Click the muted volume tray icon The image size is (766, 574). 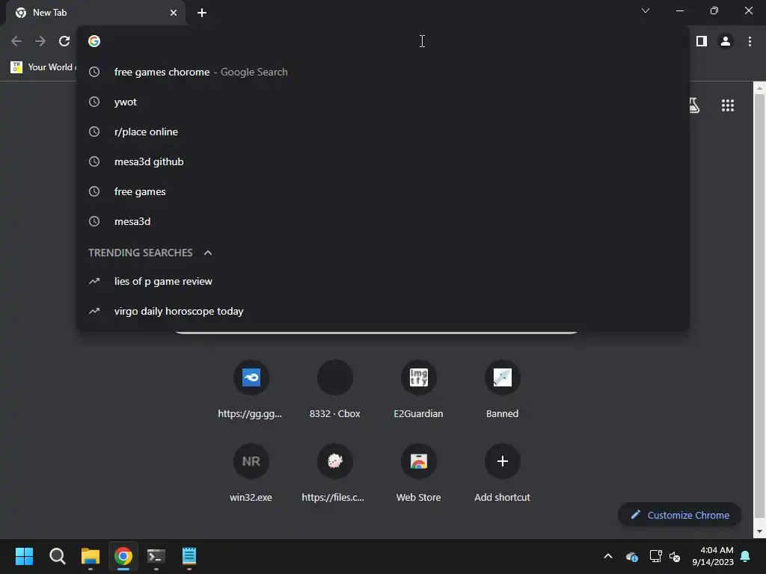coord(675,556)
